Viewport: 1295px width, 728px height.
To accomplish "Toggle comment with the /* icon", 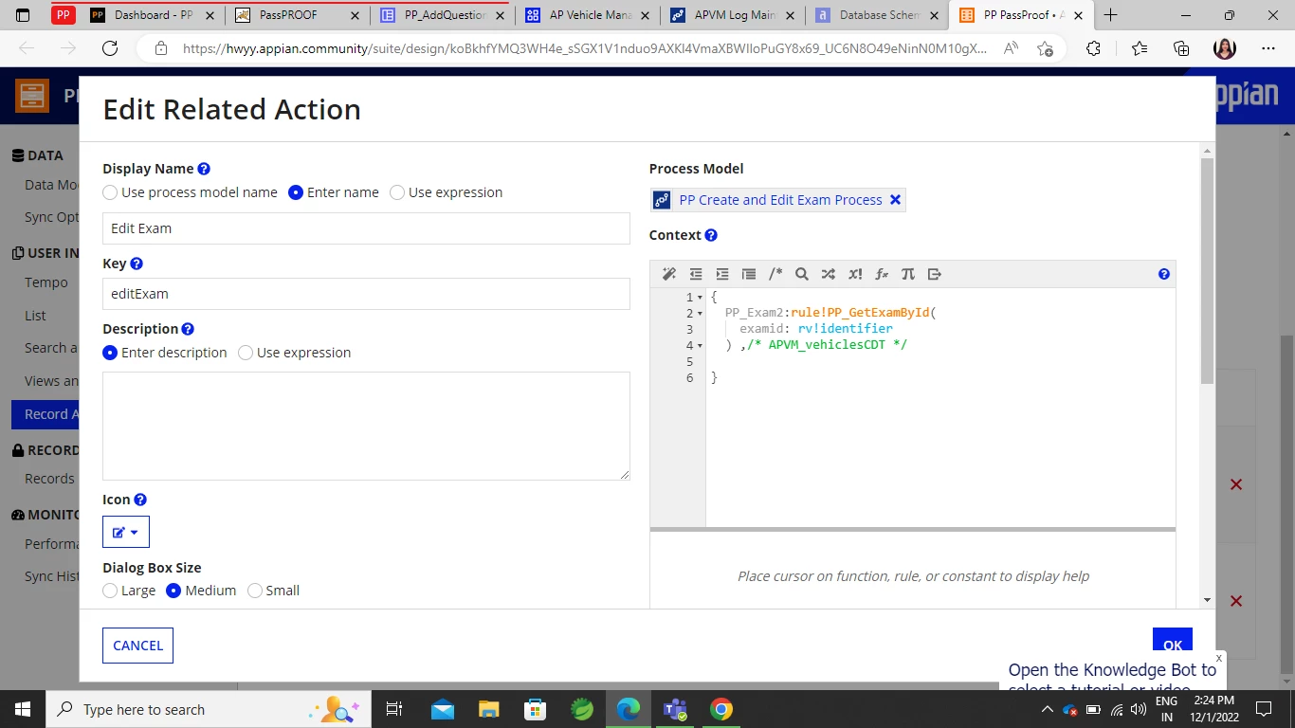I will coord(775,274).
